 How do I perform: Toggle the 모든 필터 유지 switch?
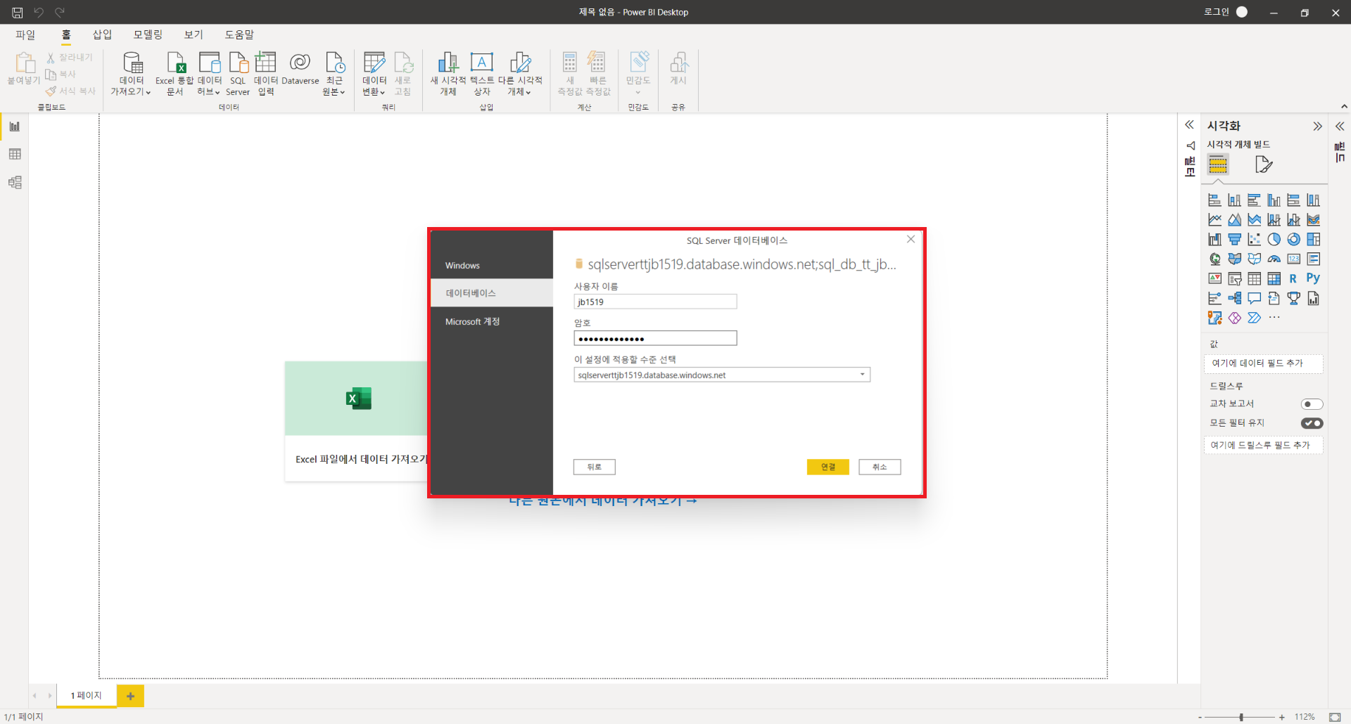click(1312, 423)
